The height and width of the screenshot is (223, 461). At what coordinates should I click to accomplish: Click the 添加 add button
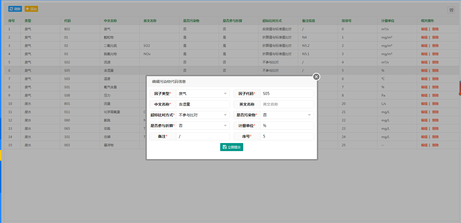tap(31, 9)
